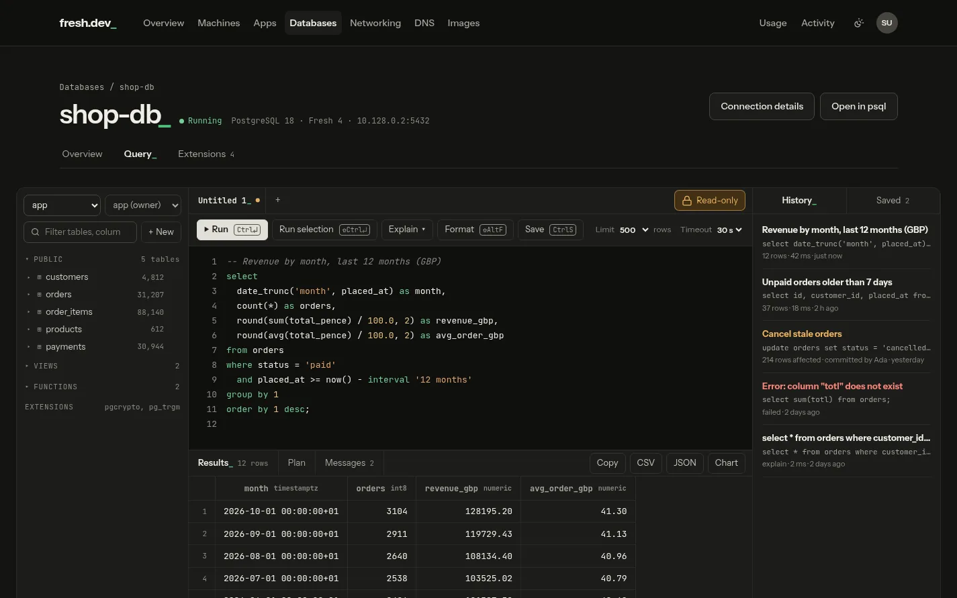Expand the VIEWS section

(103, 366)
